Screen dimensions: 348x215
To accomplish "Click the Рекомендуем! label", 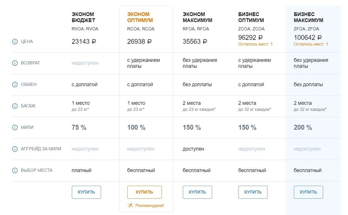I will [x=149, y=206].
